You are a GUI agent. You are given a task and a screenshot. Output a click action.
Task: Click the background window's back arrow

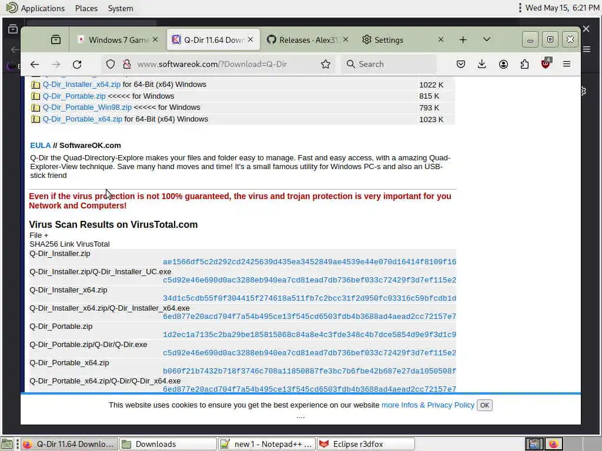(15, 49)
